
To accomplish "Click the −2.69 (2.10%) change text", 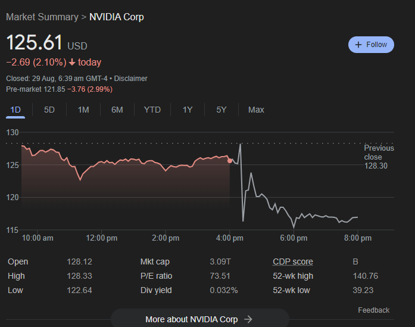I will [x=36, y=62].
